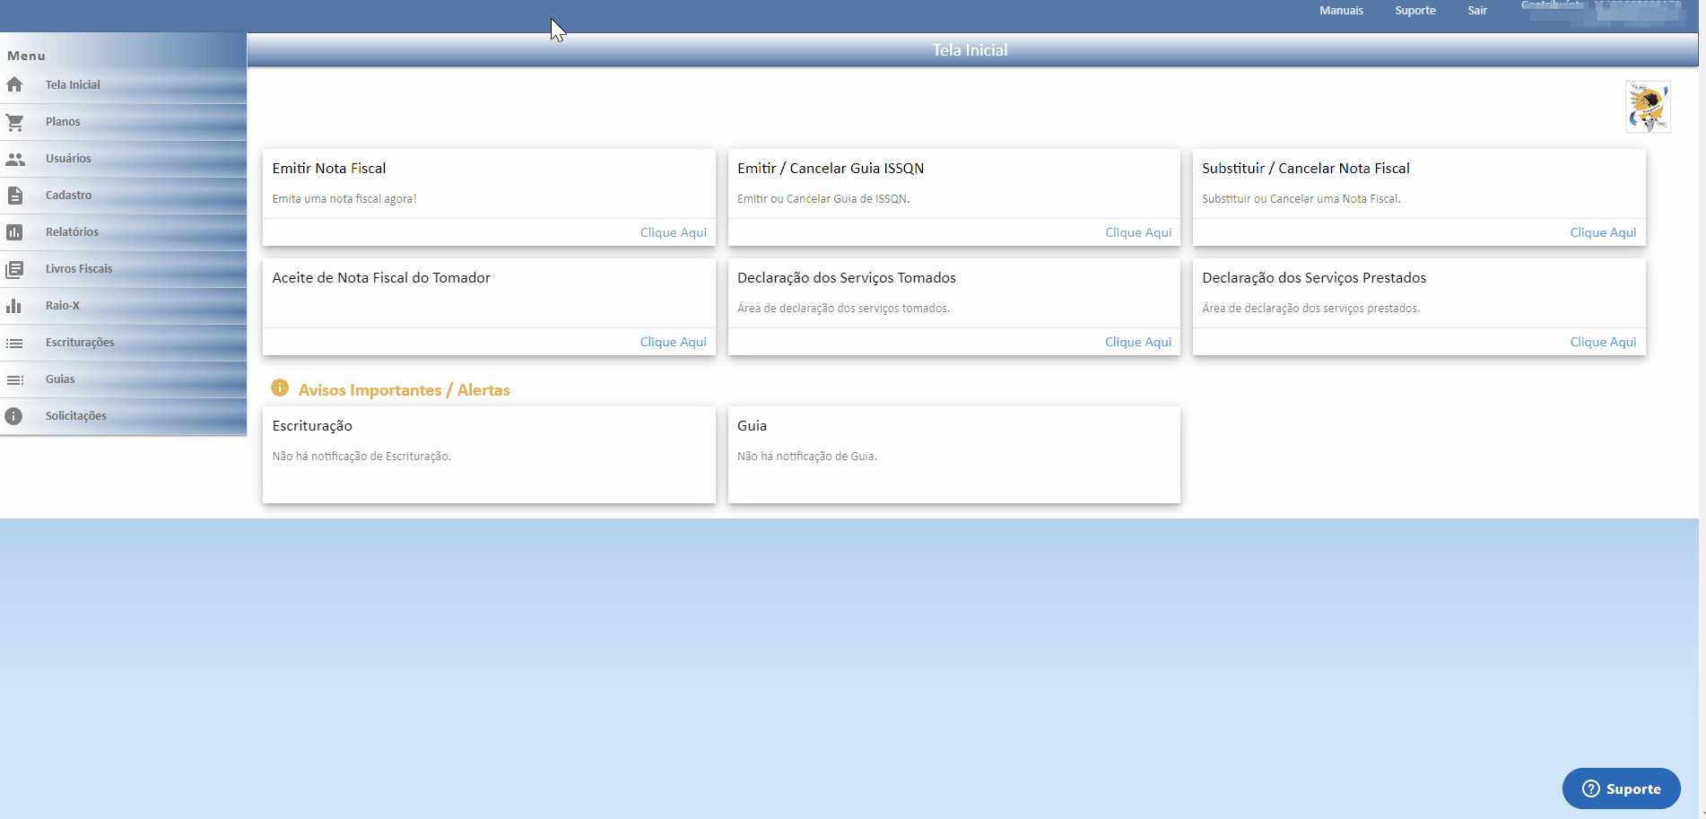Click the people icon for Usuários
The image size is (1706, 819).
coord(14,159)
